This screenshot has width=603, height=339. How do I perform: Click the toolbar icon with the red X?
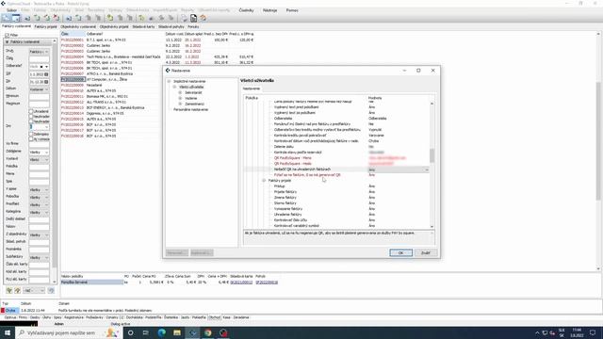[57, 18]
